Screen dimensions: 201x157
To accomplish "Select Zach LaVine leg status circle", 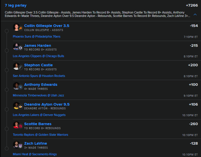I will click(x=7, y=149).
